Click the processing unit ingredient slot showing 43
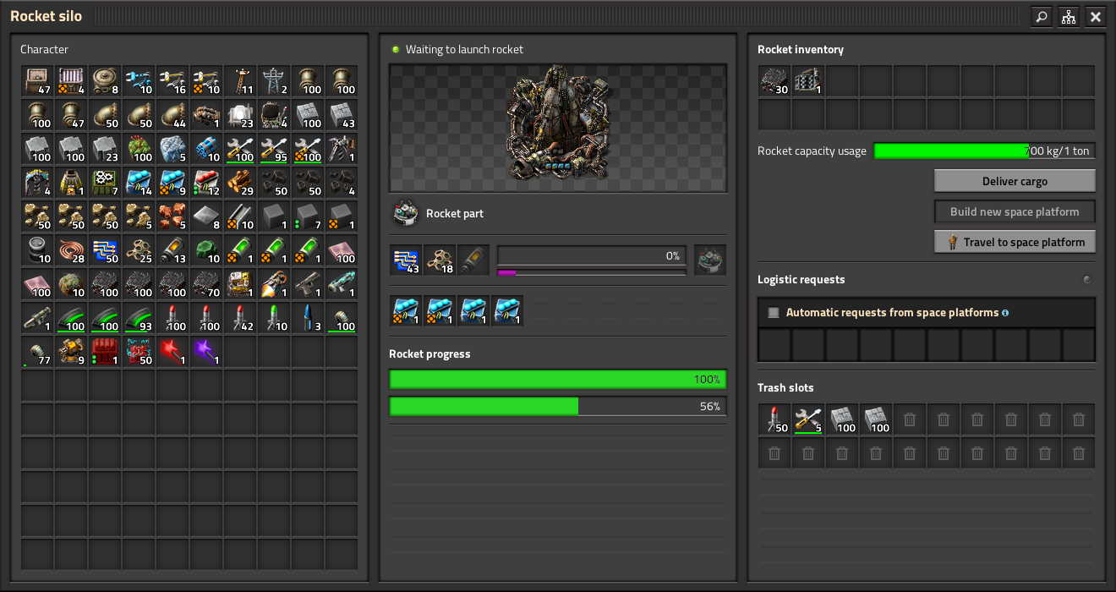 (407, 260)
